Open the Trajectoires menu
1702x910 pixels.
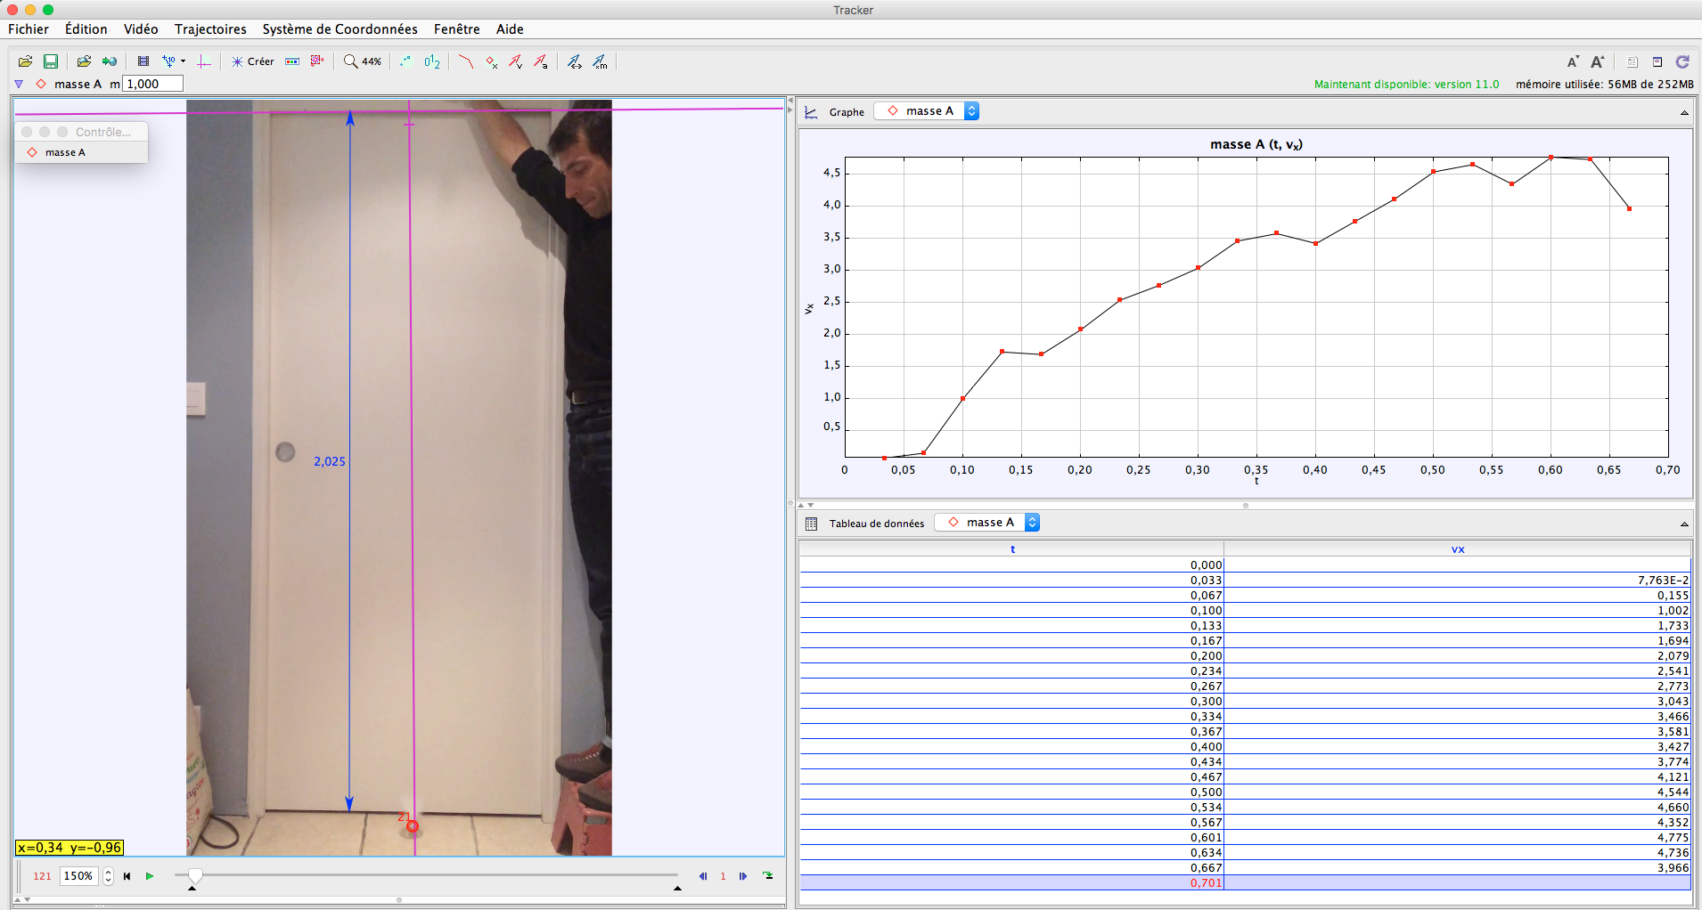coord(210,29)
